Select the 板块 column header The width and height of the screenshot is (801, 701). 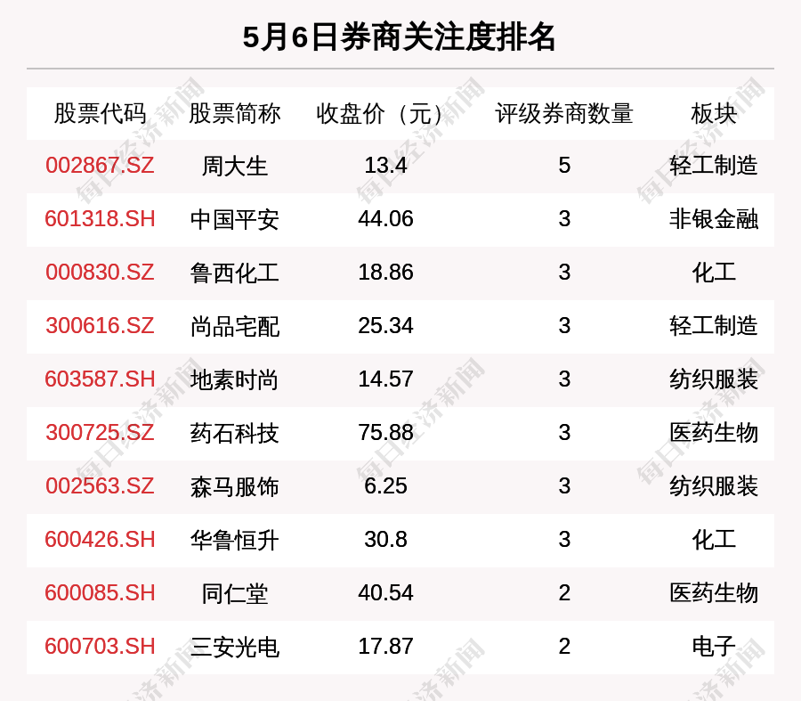714,113
